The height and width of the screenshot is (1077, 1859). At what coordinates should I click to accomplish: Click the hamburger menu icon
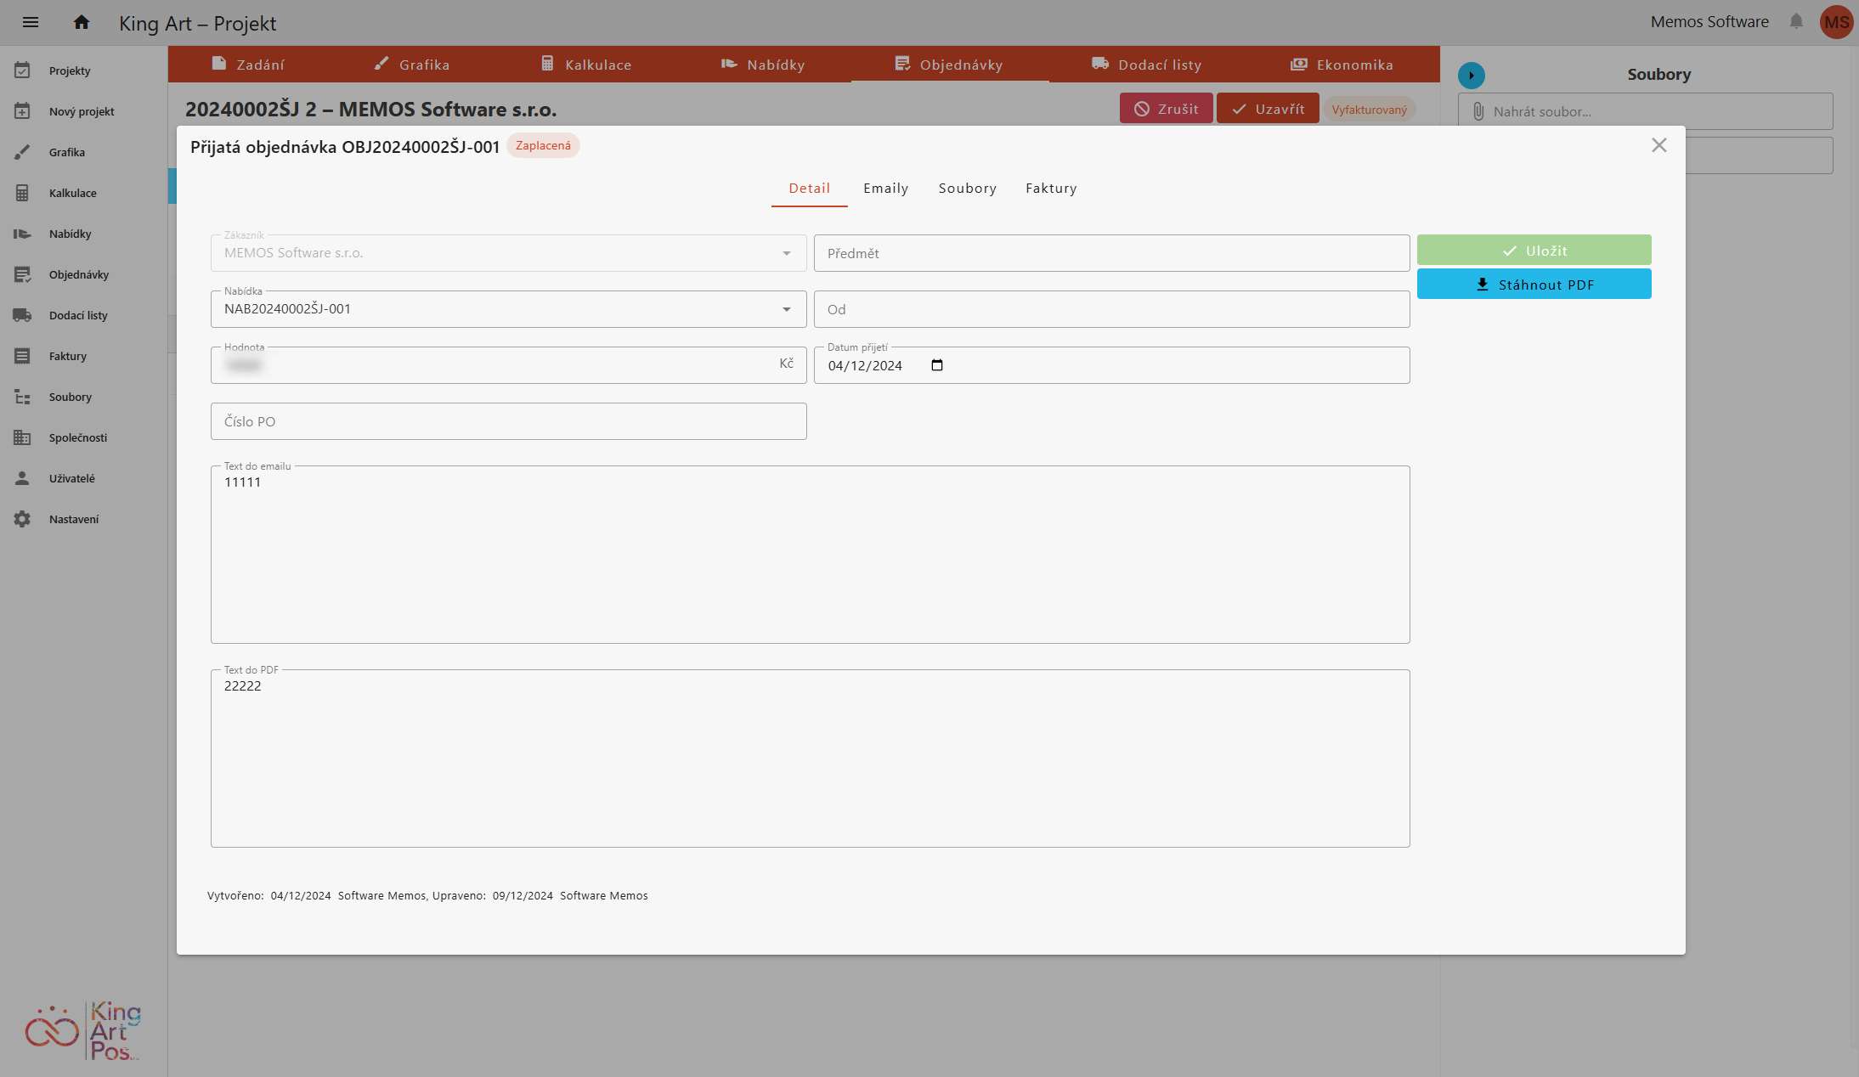click(31, 22)
